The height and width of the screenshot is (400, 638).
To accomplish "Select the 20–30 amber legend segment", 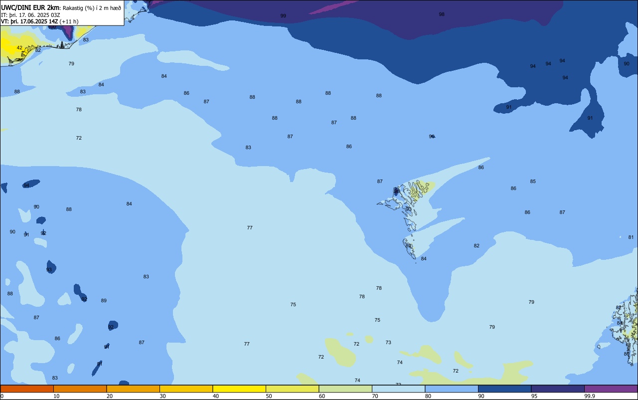I will point(133,389).
